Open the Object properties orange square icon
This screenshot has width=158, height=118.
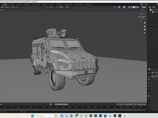[x=149, y=93]
